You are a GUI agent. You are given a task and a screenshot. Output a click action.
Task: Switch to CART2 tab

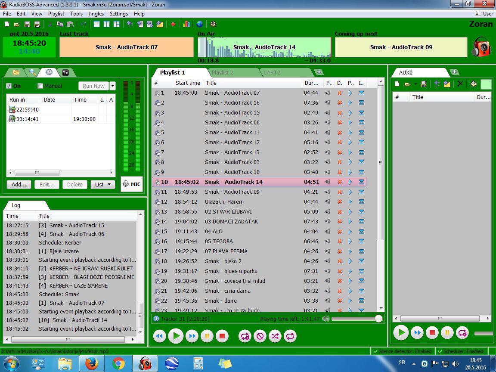pyautogui.click(x=272, y=72)
